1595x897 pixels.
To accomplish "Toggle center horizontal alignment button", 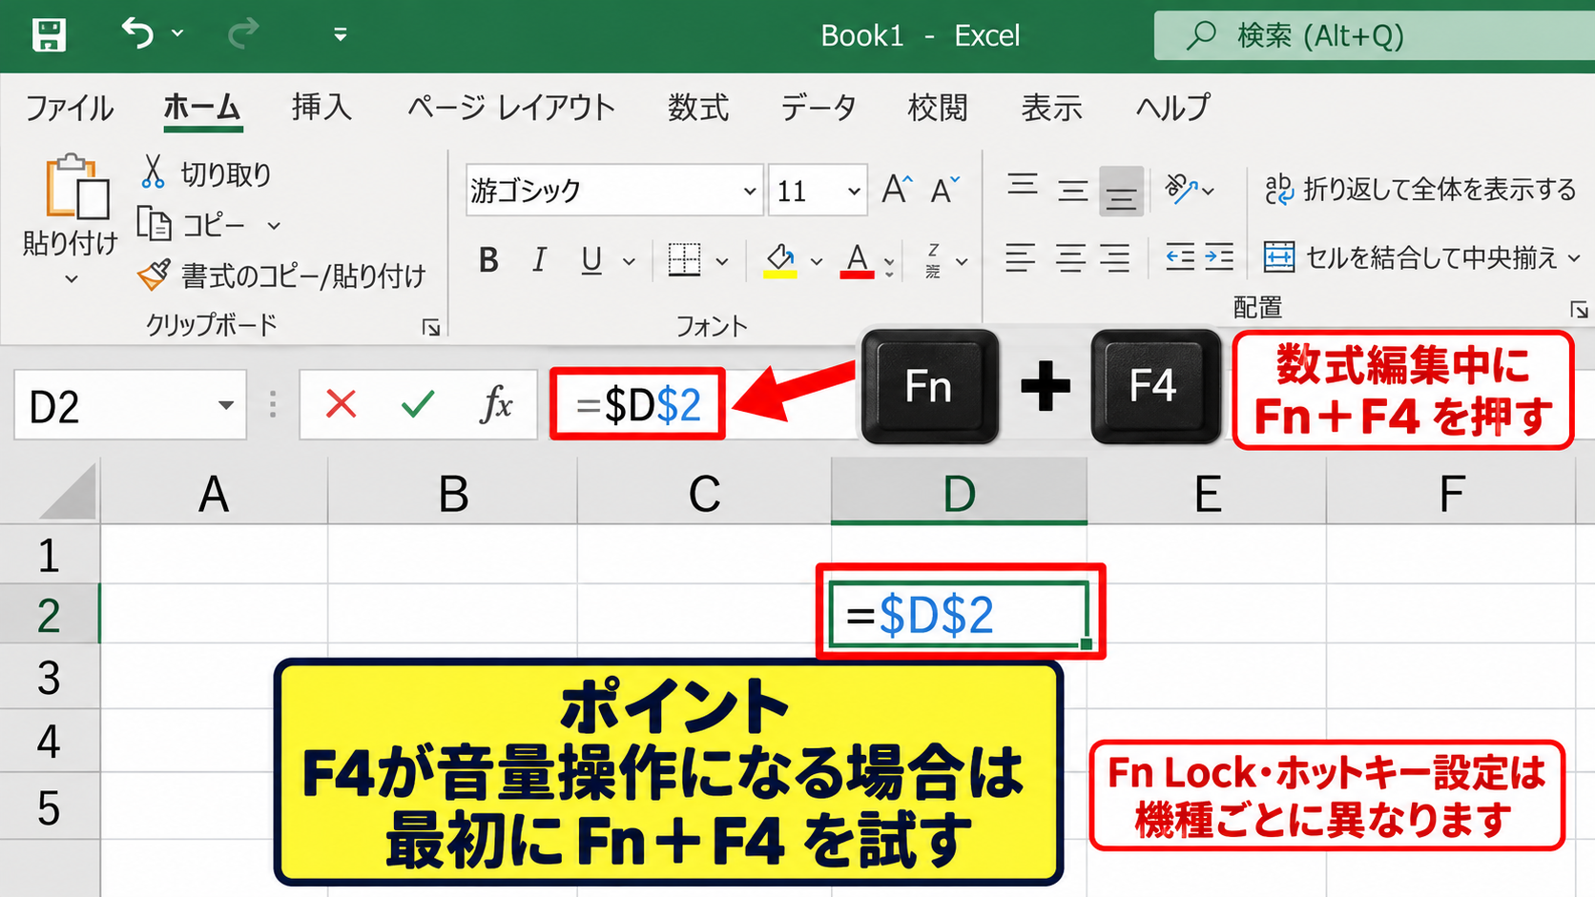I will tap(1070, 257).
